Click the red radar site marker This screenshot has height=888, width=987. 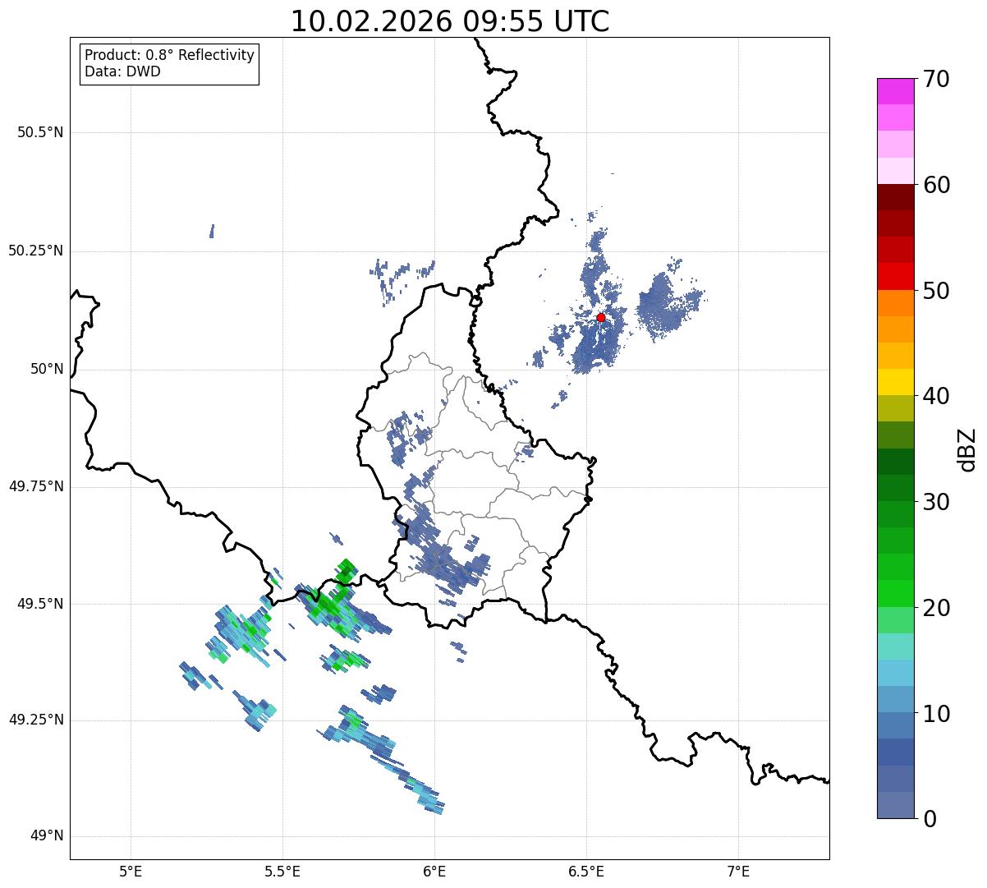click(x=600, y=317)
